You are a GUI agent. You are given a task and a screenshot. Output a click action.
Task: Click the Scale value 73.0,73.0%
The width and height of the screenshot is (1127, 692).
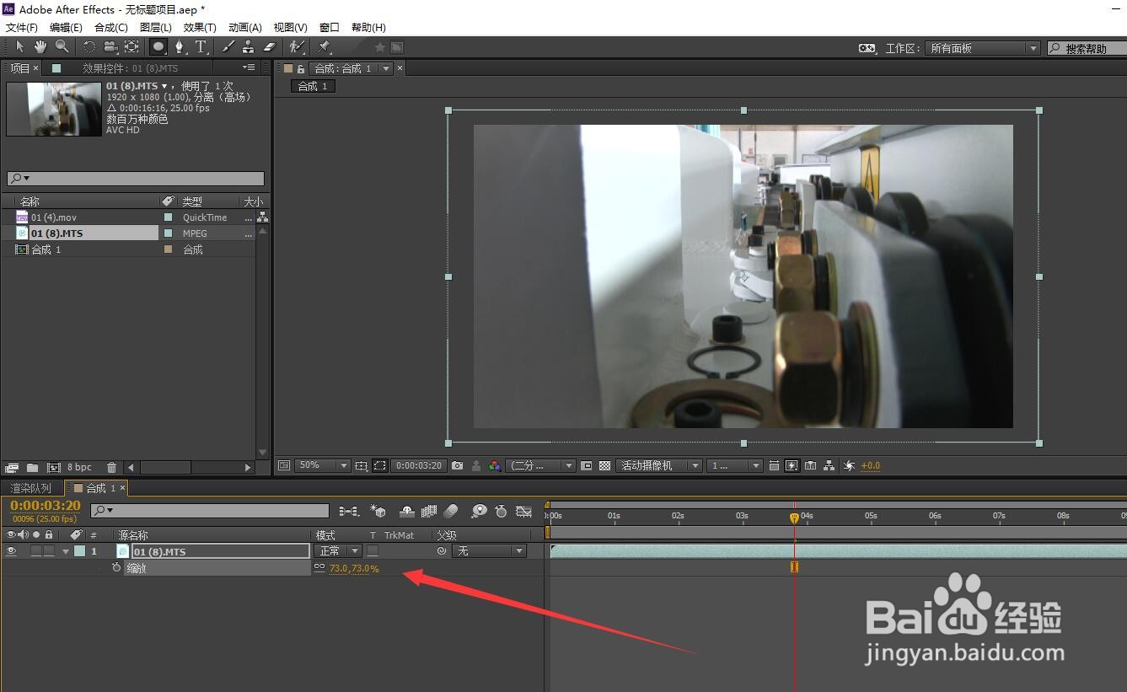click(x=354, y=569)
